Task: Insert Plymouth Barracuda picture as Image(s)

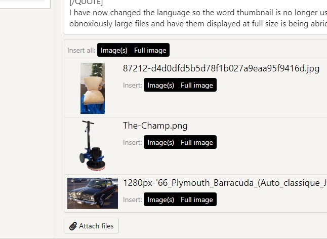Action: 160,200
